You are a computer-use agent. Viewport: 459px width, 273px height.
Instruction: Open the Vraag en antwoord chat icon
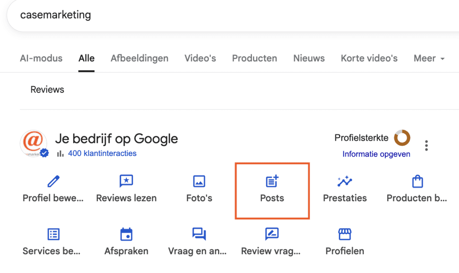click(x=199, y=234)
